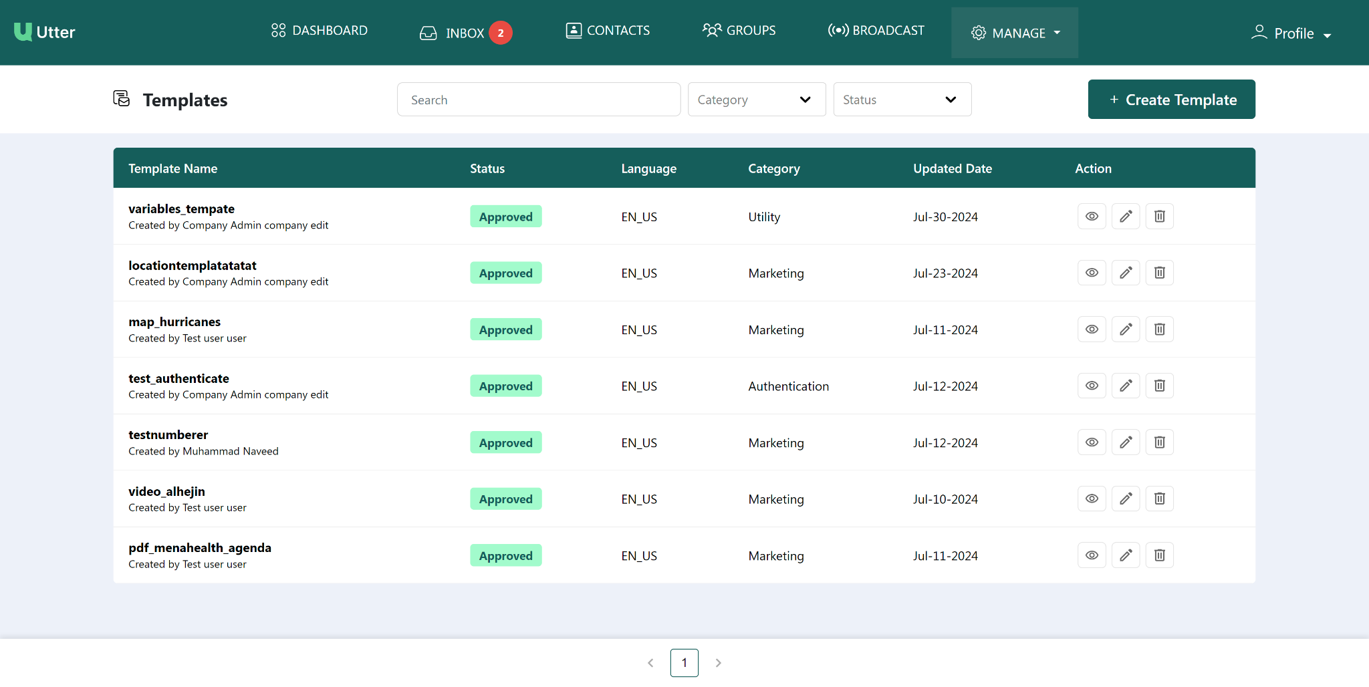
Task: View the pdf_menahealth_agenda template with eye icon
Action: 1092,555
